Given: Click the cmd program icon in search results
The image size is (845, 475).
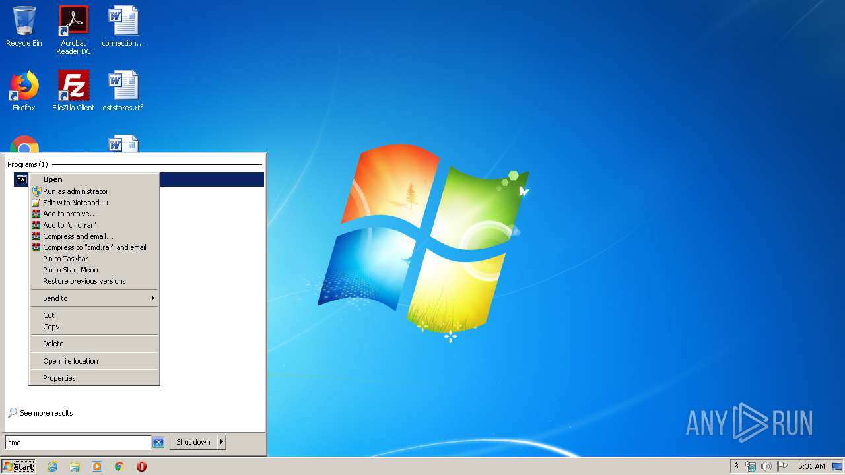Looking at the screenshot, I should pyautogui.click(x=21, y=179).
